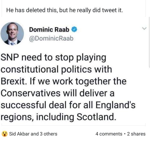Screen dimensions: 150x141
Task: Click the wow reaction emoji
Action: pos(4,134)
